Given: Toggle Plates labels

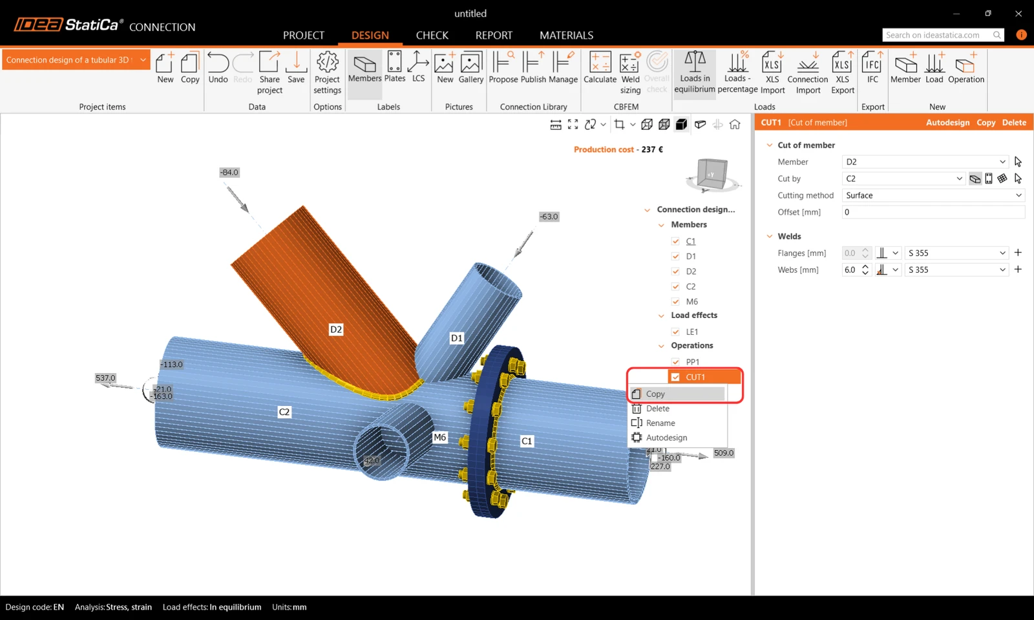Looking at the screenshot, I should pyautogui.click(x=395, y=68).
